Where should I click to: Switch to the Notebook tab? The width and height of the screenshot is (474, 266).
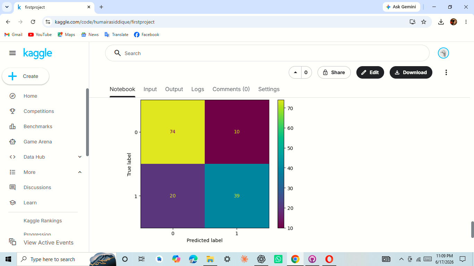122,89
